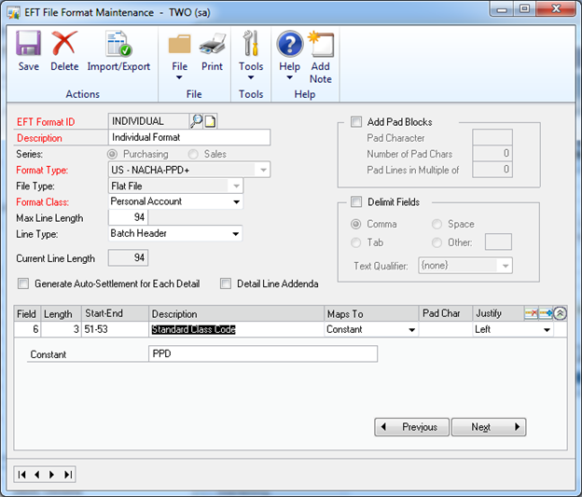Open the Add Note icon
This screenshot has width=582, height=497.
320,50
